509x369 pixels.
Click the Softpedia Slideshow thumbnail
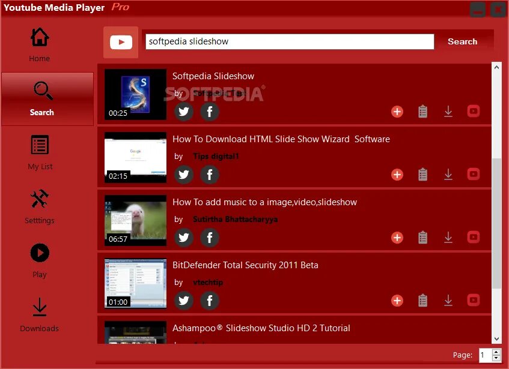[135, 94]
